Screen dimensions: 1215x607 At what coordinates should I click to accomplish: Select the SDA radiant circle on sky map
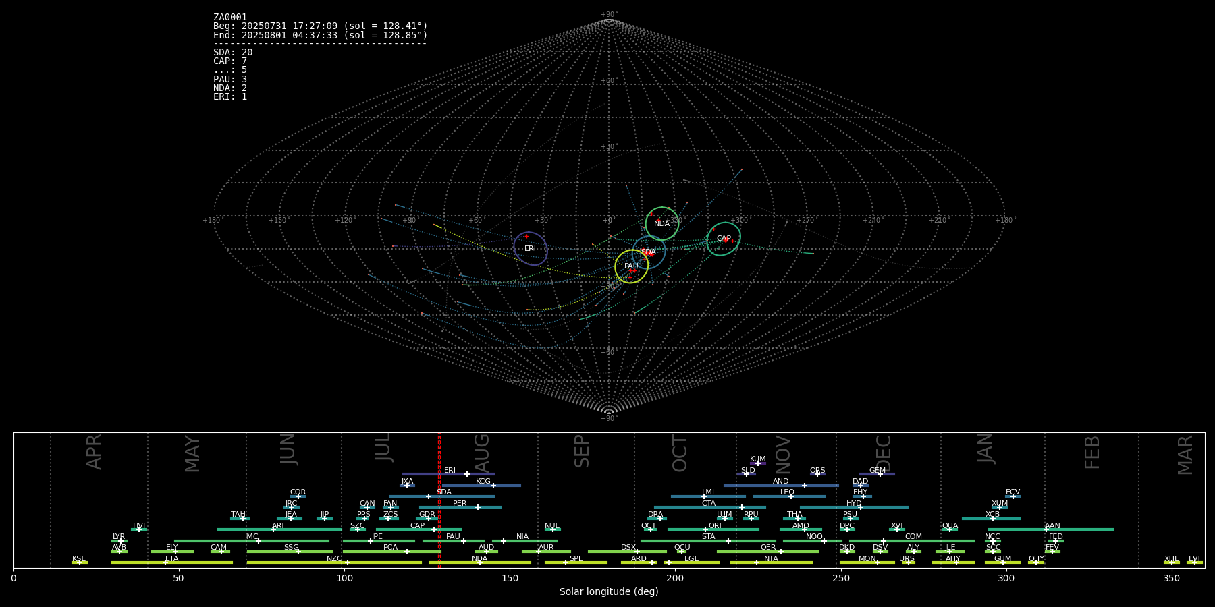[649, 252]
